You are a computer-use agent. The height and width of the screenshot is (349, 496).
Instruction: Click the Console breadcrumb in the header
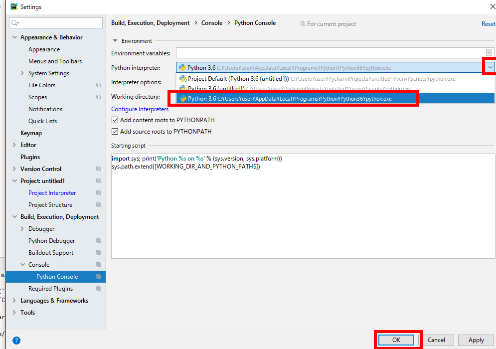[x=212, y=23]
